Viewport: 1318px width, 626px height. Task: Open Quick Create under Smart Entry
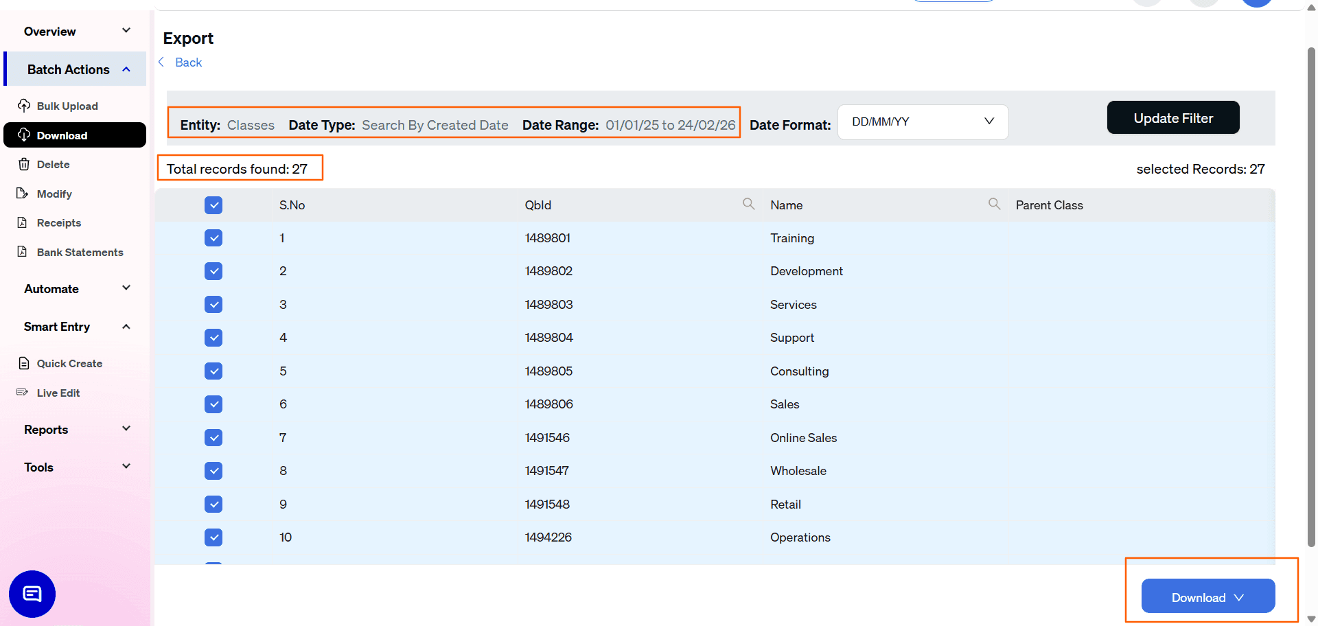click(x=69, y=363)
